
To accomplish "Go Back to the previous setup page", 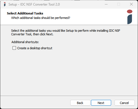I will tap(80, 103).
